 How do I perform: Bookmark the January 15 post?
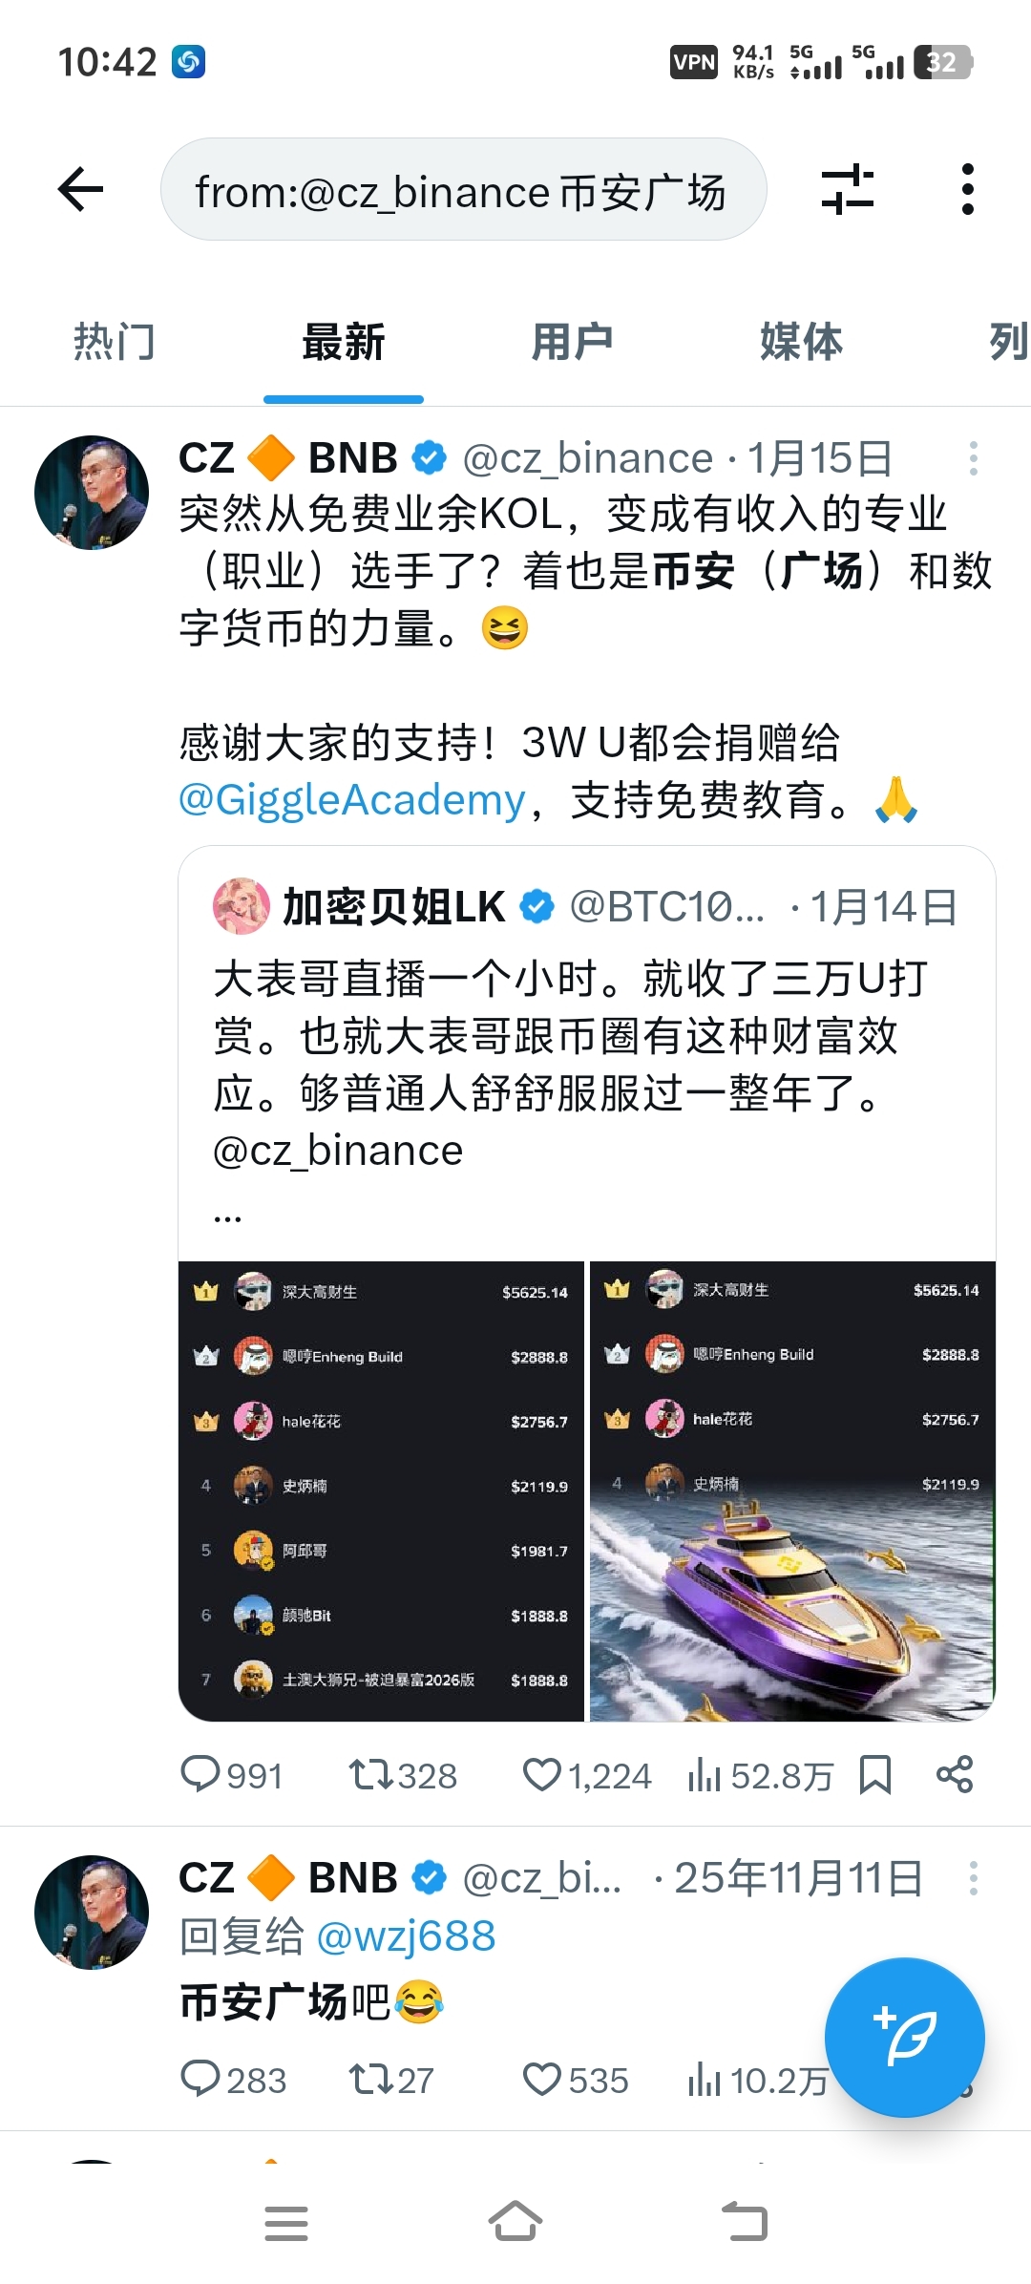pos(874,1775)
